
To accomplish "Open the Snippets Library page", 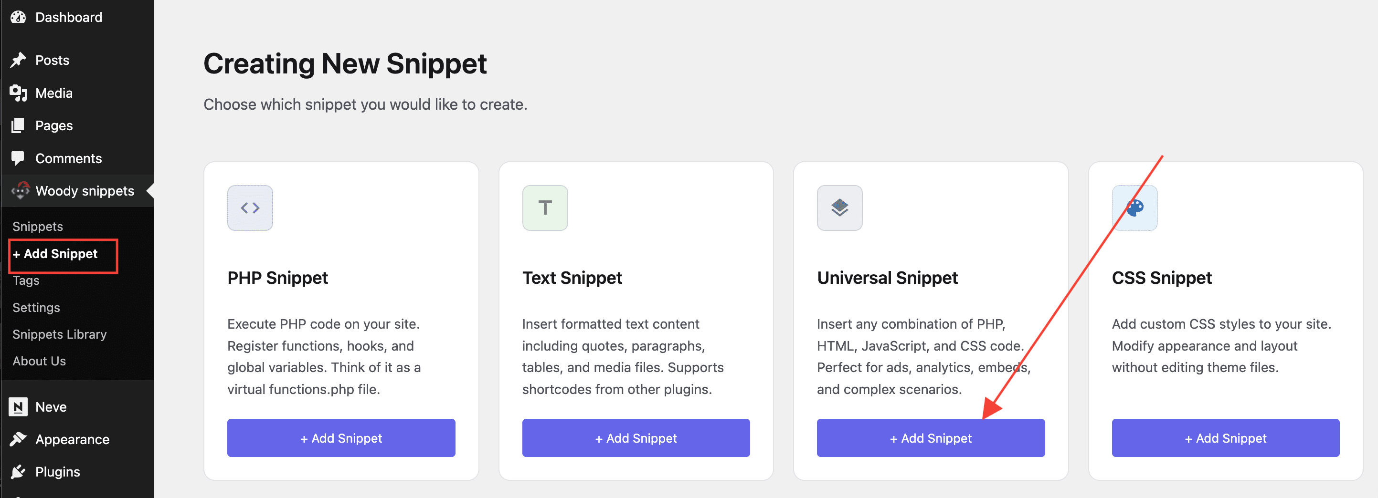I will coord(59,334).
